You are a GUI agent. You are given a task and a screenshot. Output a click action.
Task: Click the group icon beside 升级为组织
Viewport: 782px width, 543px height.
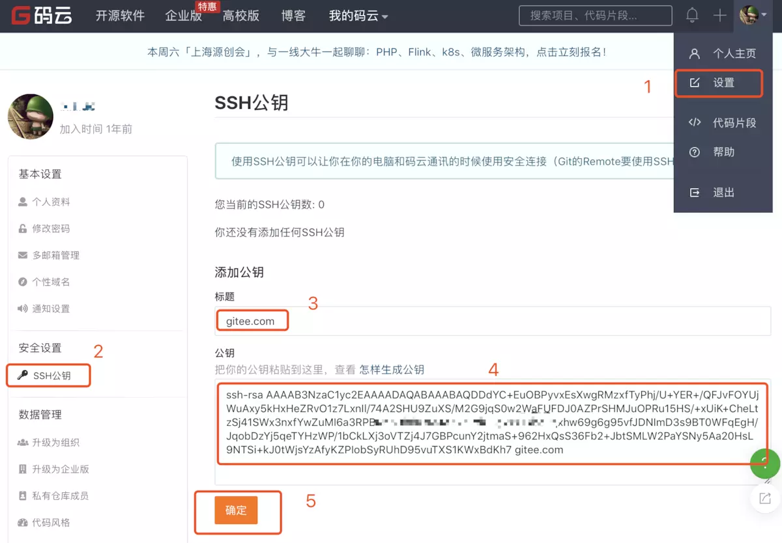(23, 443)
